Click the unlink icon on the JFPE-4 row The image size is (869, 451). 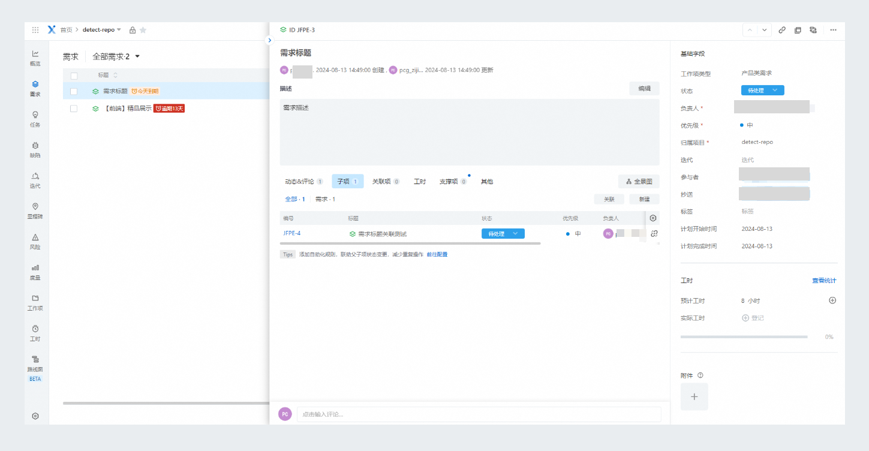pyautogui.click(x=654, y=233)
